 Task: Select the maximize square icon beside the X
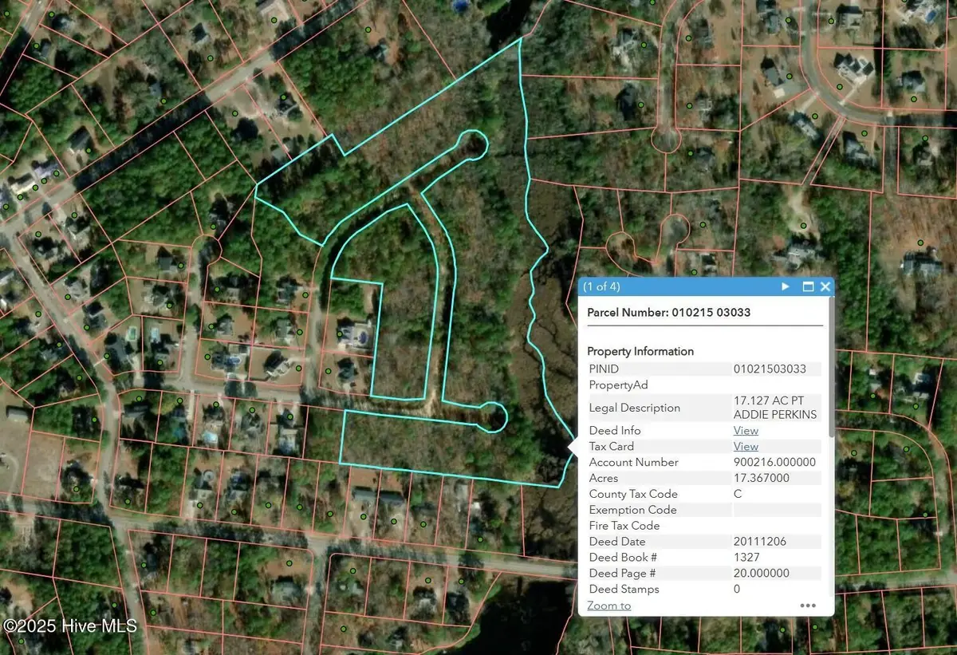807,286
